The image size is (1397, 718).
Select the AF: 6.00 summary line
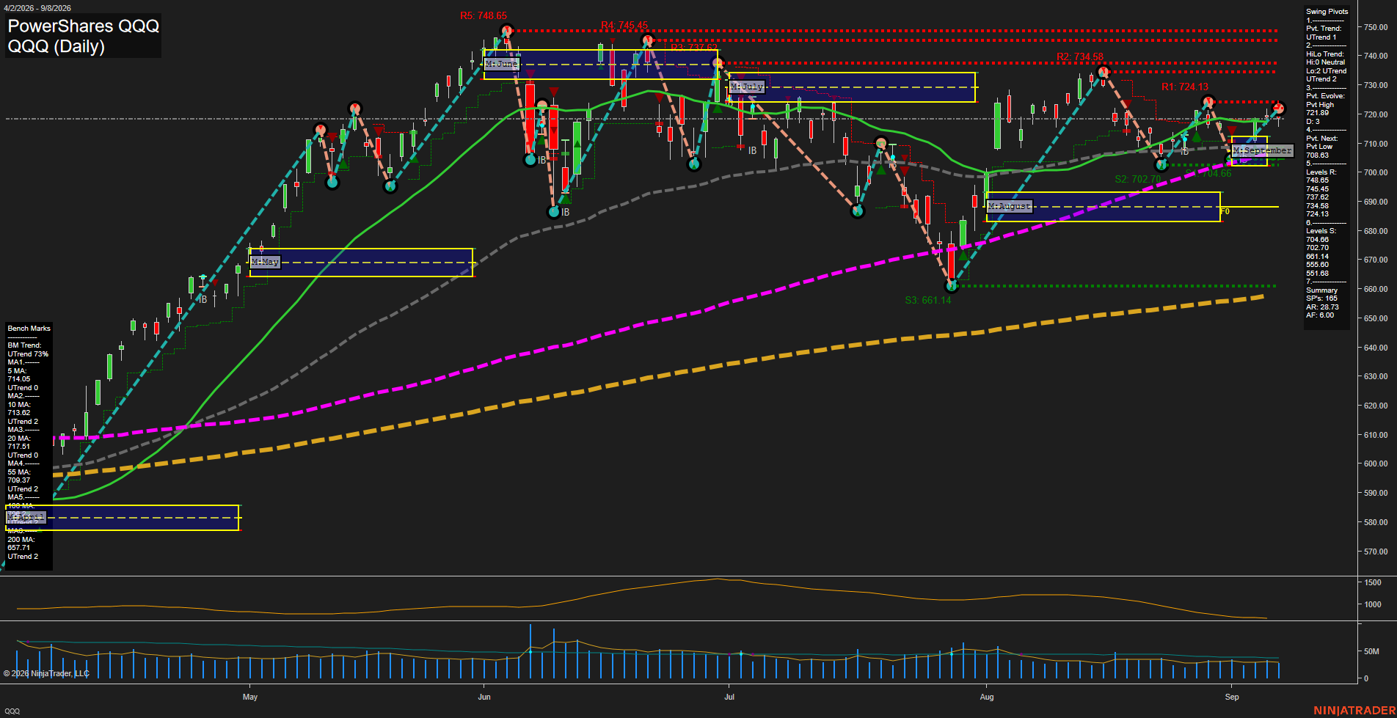[x=1321, y=315]
